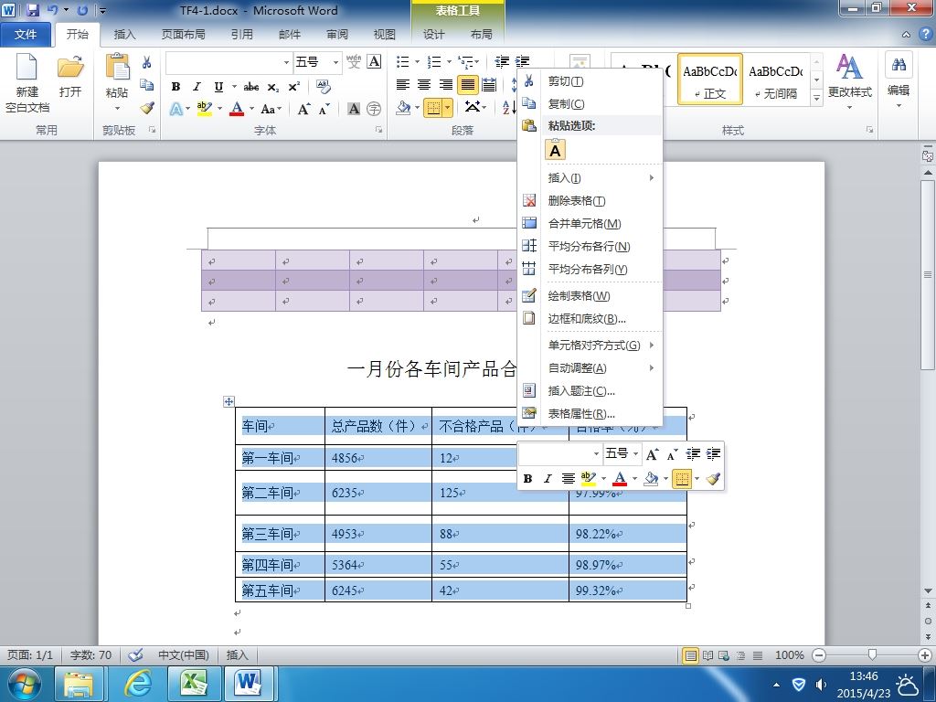The width and height of the screenshot is (936, 702).
Task: Switch to the 页面布局 ribbon tab
Action: click(183, 35)
